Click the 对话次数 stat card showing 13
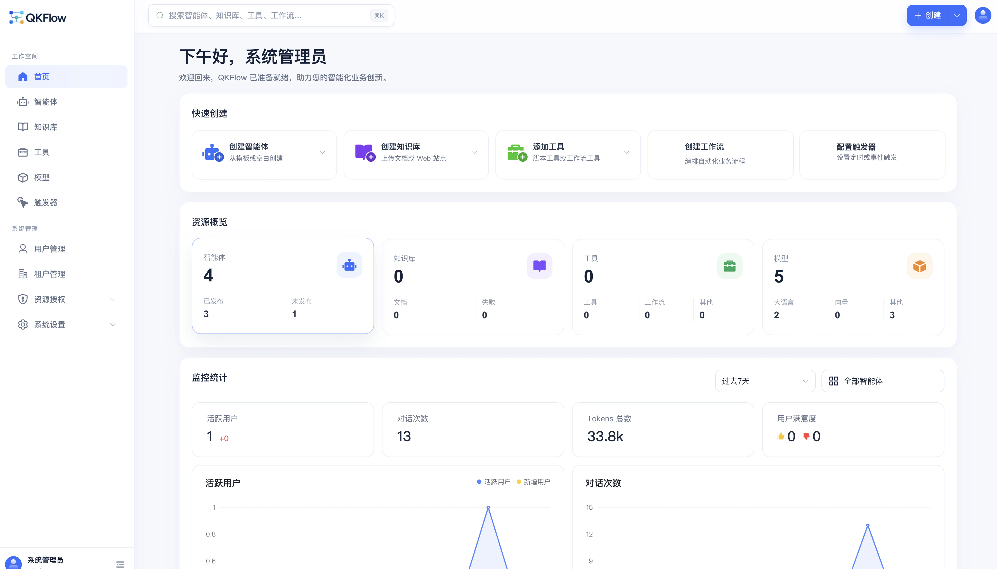The height and width of the screenshot is (569, 997). [x=472, y=429]
